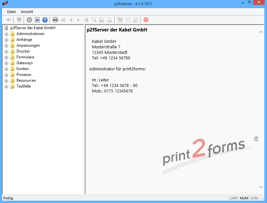
Task: Expand the Prozesse folder node
Action: click(6, 75)
